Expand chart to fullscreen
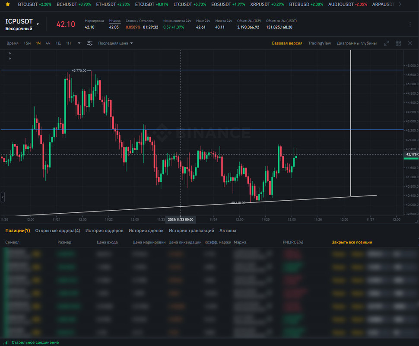 [x=387, y=43]
